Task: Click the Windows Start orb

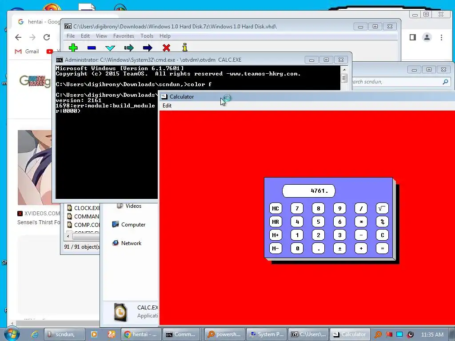Action: coord(12,334)
